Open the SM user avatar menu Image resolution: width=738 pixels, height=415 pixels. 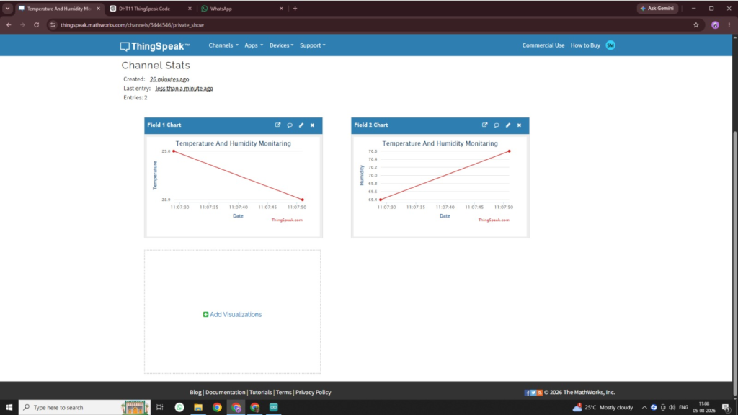tap(610, 45)
